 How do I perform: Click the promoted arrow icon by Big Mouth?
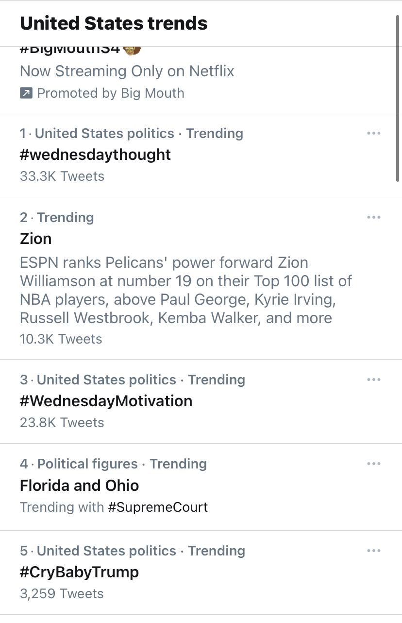click(x=26, y=93)
